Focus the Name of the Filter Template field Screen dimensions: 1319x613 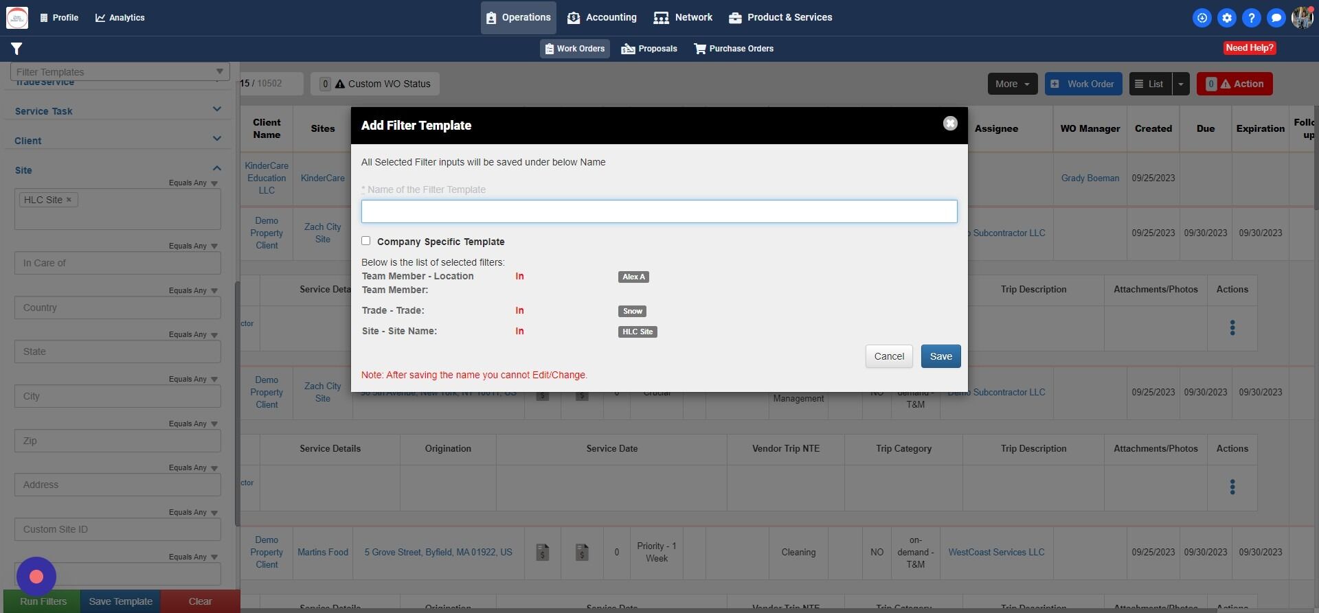(659, 211)
